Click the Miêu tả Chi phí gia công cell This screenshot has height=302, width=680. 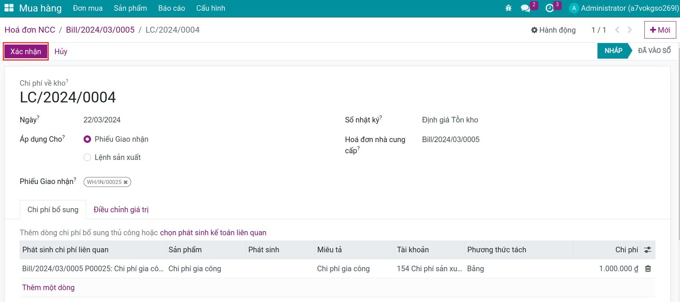[354, 269]
